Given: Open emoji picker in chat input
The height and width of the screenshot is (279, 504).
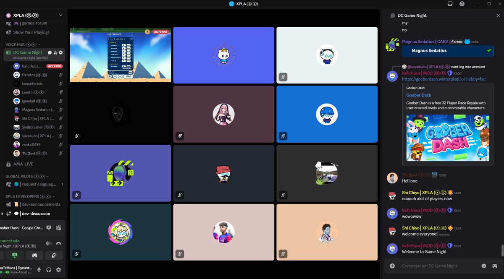Looking at the screenshot, I should pyautogui.click(x=484, y=266).
